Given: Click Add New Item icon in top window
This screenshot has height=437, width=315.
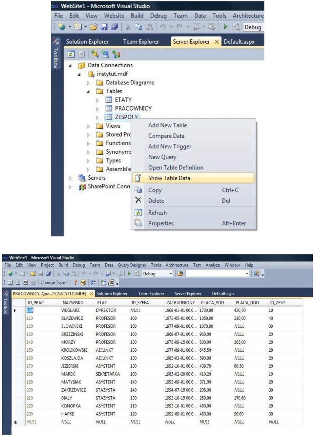Looking at the screenshot, I should click(x=78, y=27).
